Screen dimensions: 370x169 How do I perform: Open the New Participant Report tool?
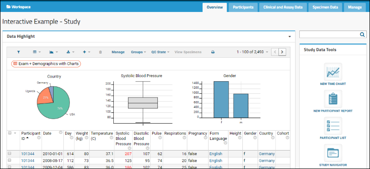point(333,99)
